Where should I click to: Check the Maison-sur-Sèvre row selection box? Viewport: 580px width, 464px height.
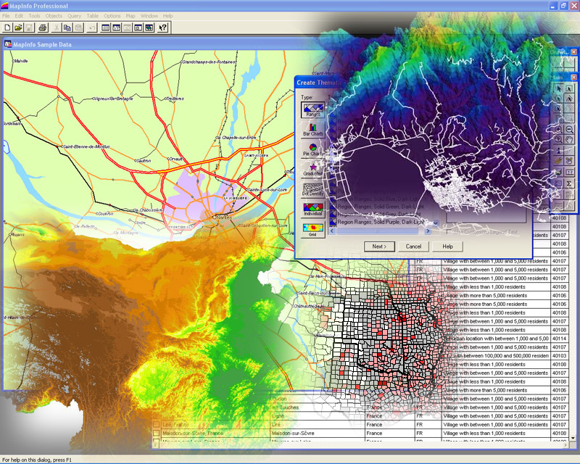[156, 434]
